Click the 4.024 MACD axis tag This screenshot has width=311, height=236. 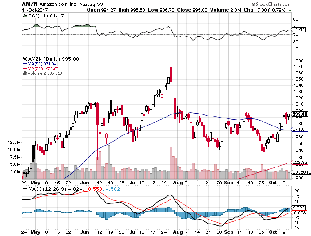click(299, 208)
